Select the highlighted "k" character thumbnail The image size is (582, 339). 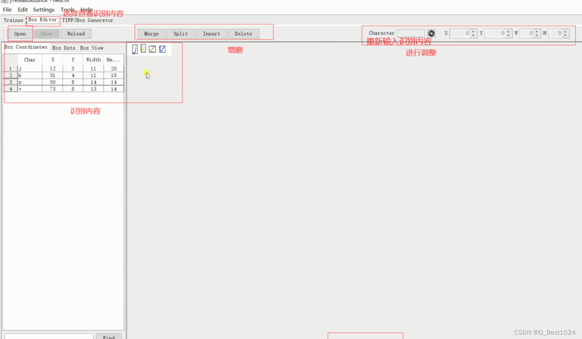tap(143, 49)
